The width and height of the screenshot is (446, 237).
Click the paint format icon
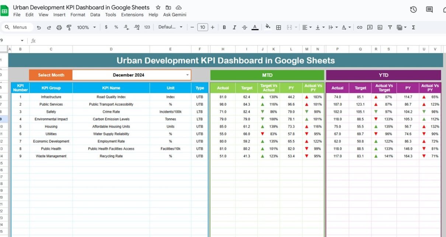tap(69, 27)
